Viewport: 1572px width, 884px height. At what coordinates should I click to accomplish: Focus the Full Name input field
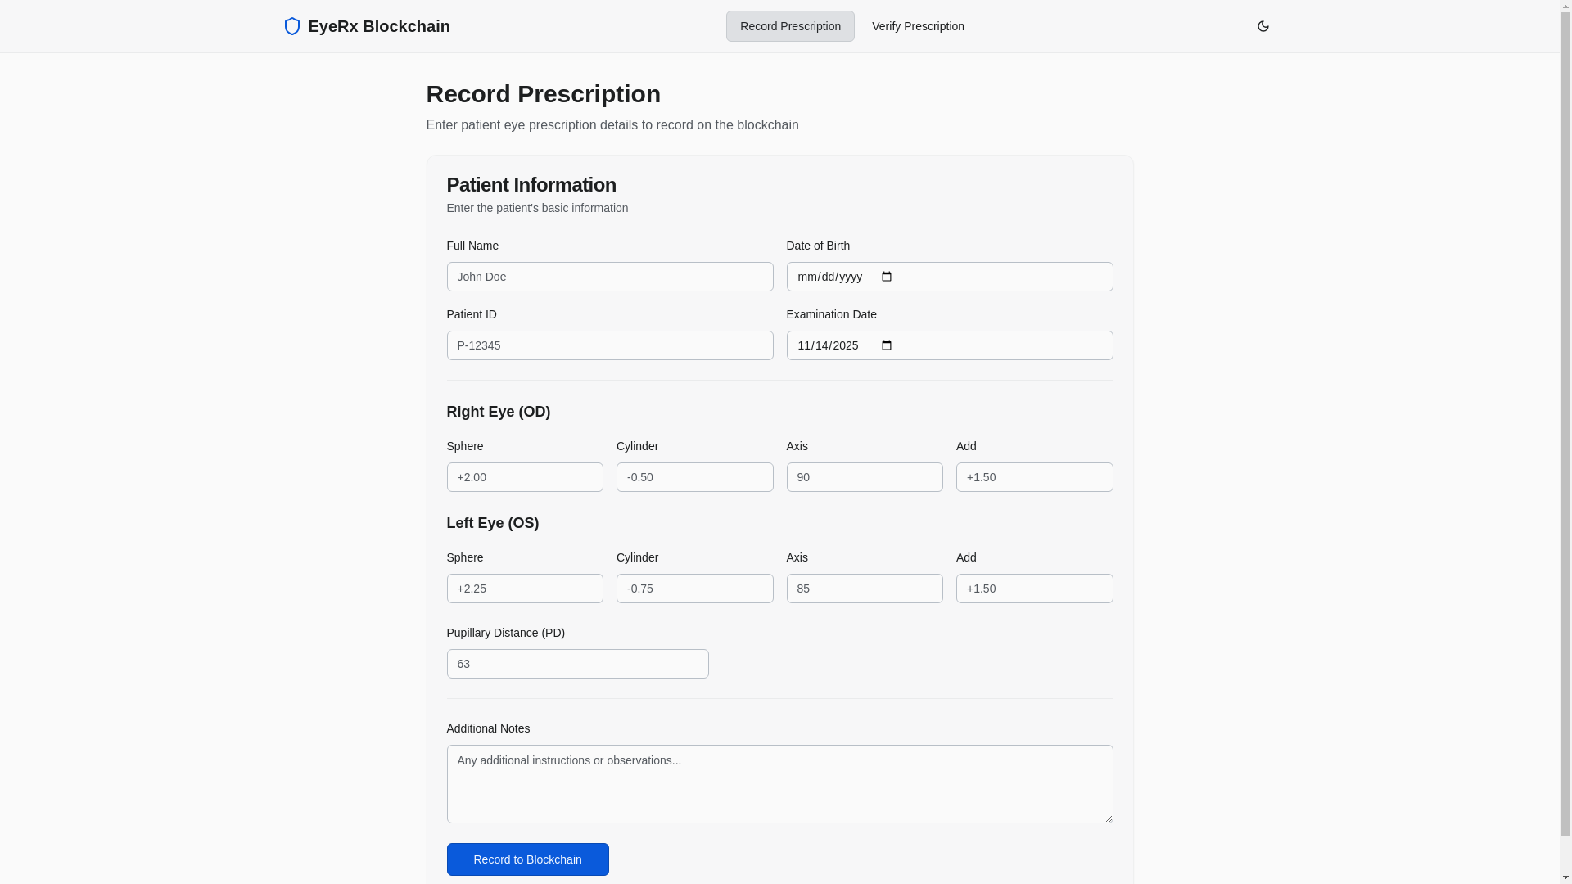tap(610, 277)
